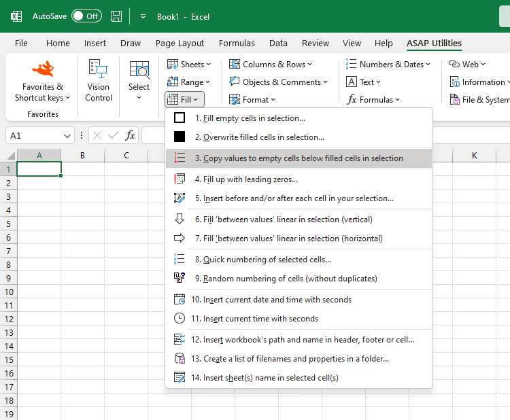
Task: Open the File & System menu
Action: [x=479, y=99]
